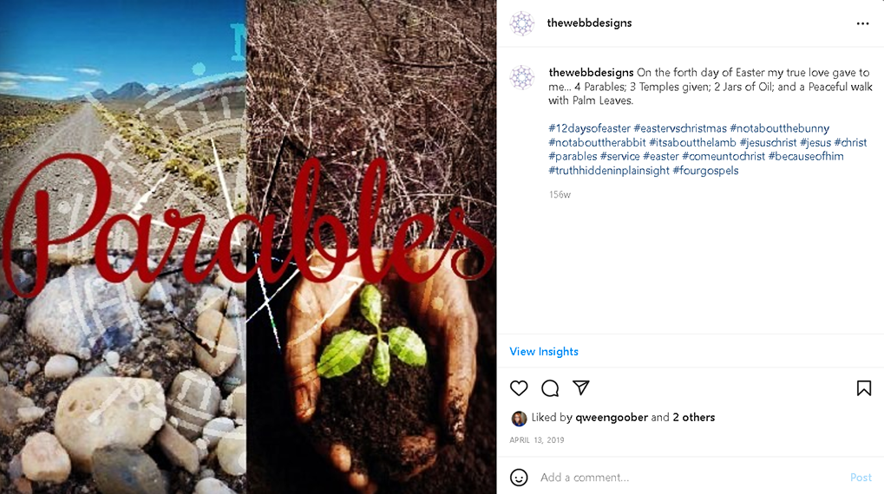Click the Post comment button
Image resolution: width=884 pixels, height=494 pixels.
861,478
